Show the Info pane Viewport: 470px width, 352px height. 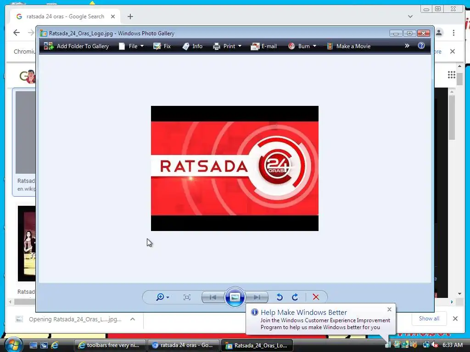192,46
